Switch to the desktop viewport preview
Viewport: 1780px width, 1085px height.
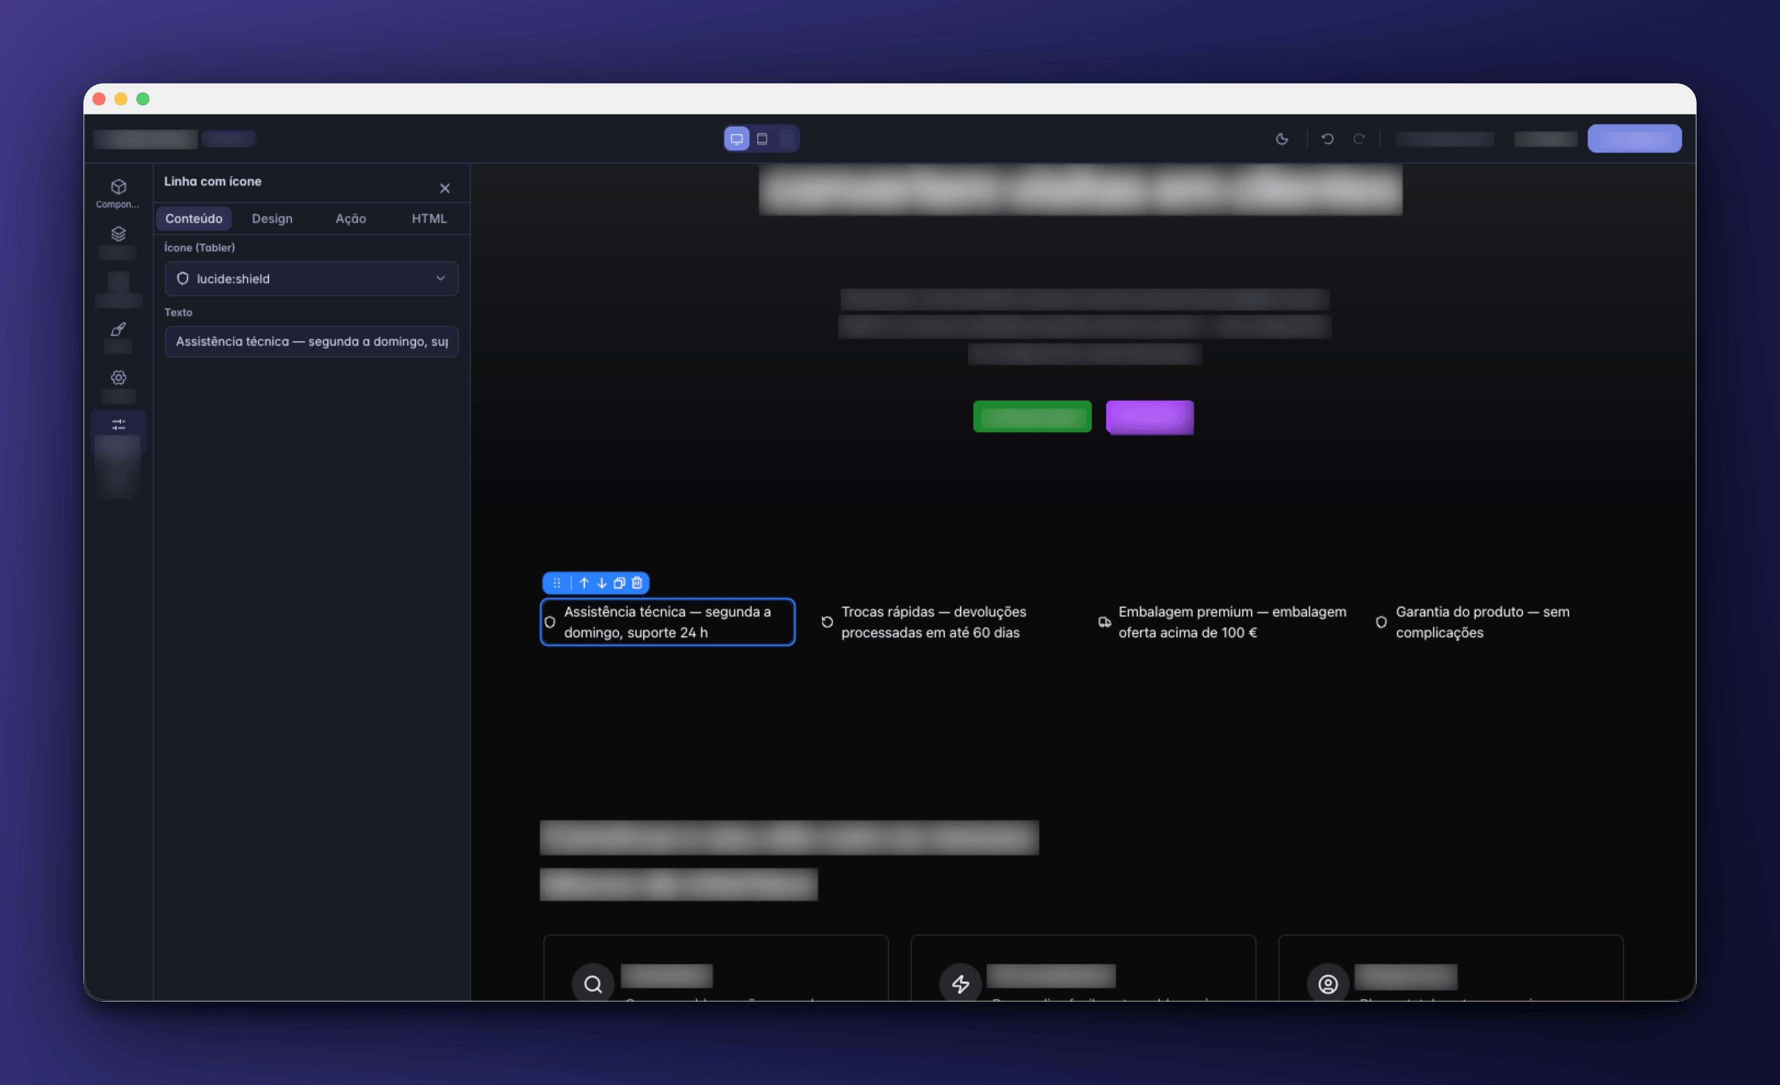[737, 139]
